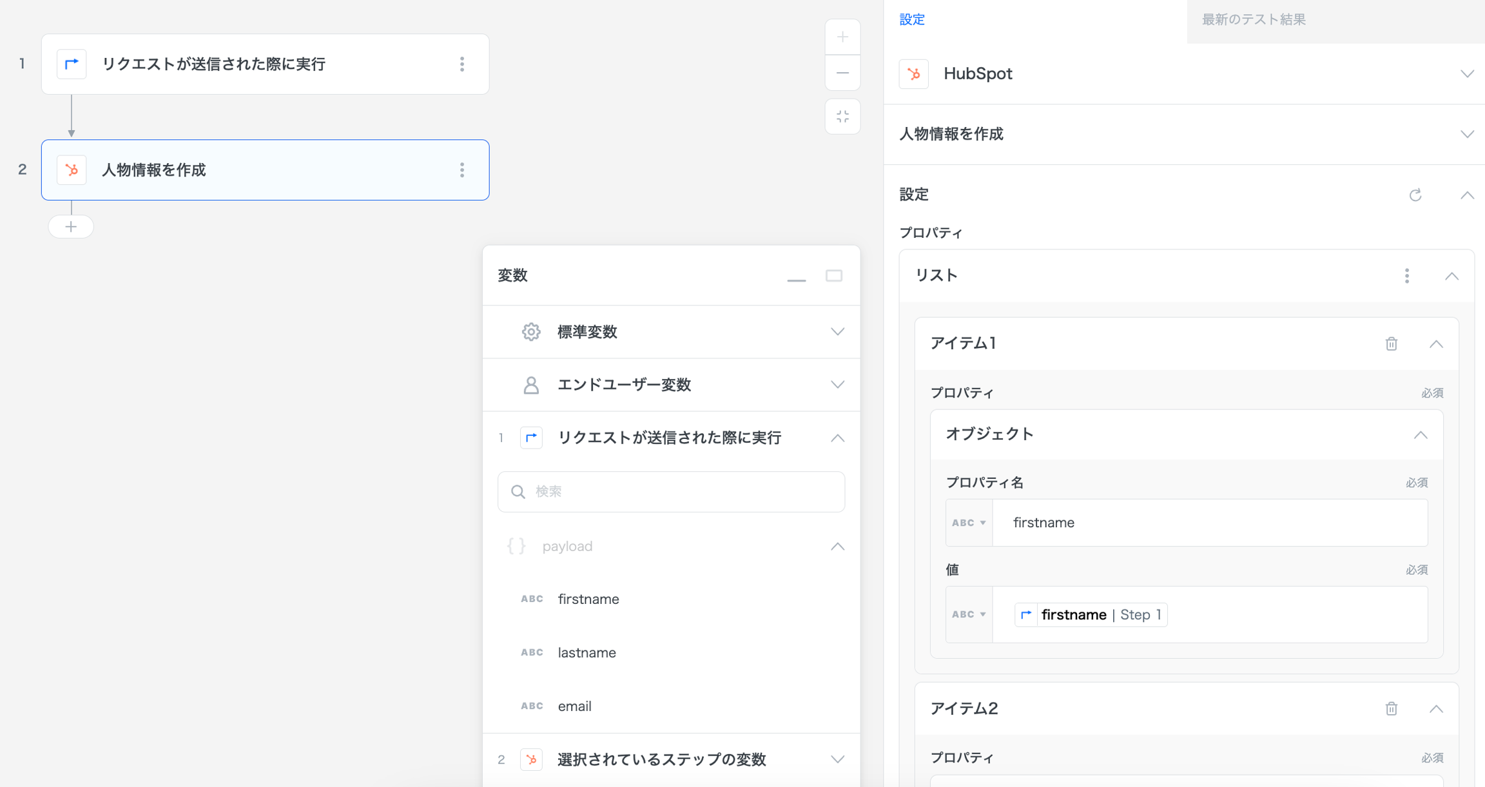Select the lastname payload variable
1485x787 pixels.
tap(587, 652)
